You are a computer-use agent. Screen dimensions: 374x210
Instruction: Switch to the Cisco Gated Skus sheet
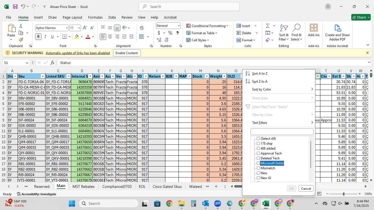click(x=167, y=186)
